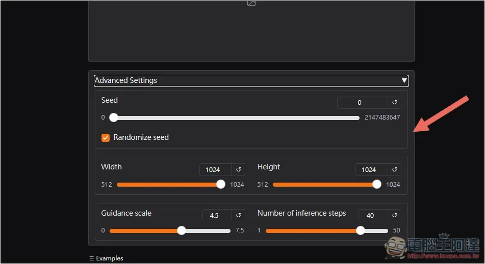Screen dimensions: 485x264
Task: Focus the Height number input showing 1024
Action: pyautogui.click(x=372, y=169)
